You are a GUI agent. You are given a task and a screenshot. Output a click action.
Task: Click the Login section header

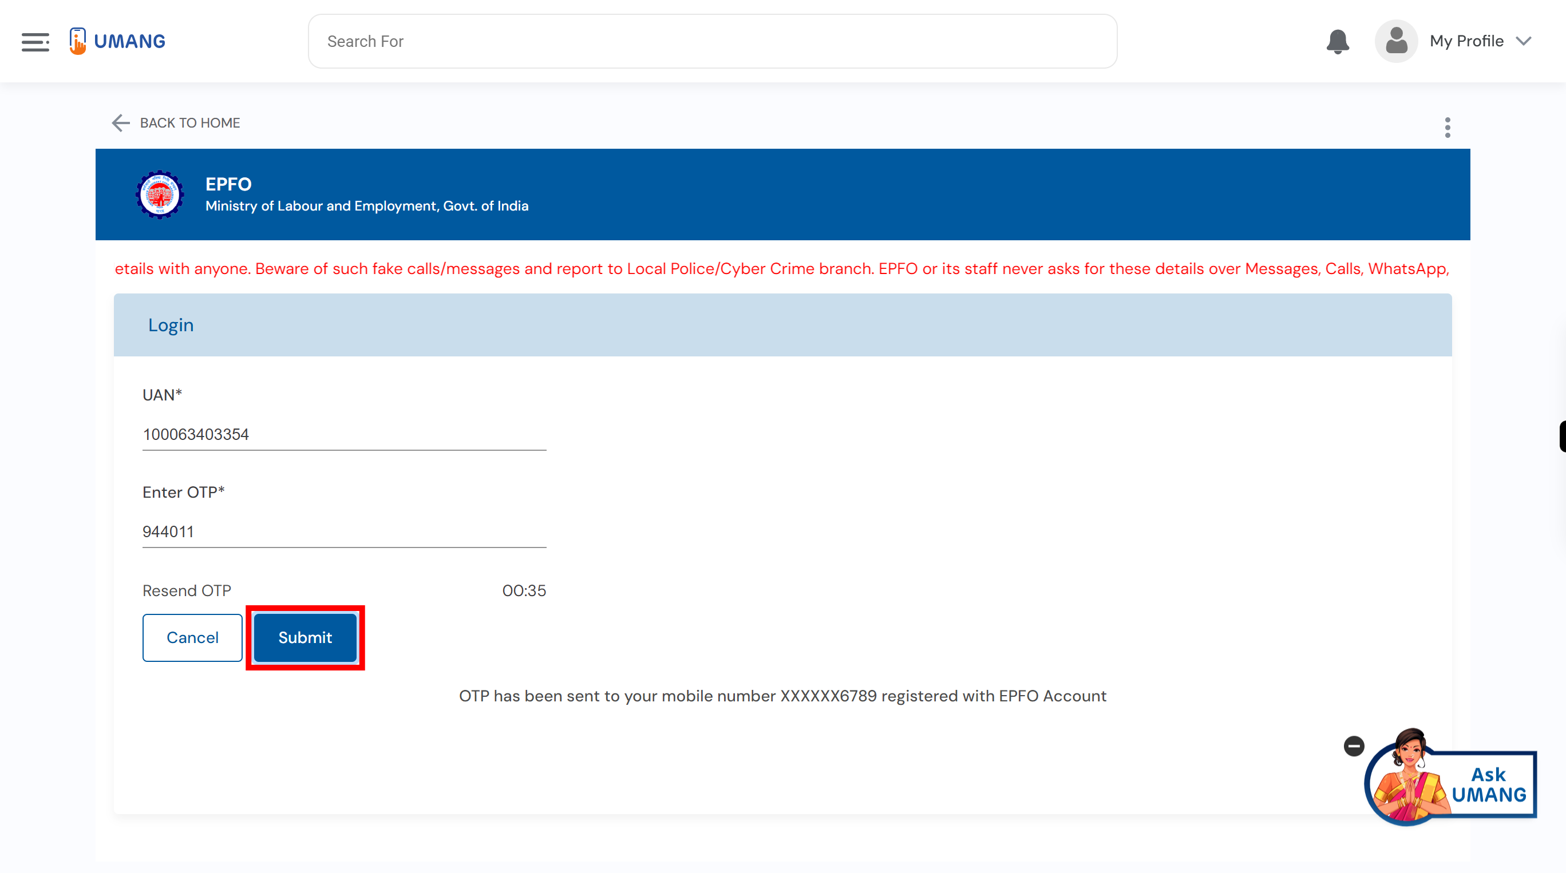coord(170,325)
